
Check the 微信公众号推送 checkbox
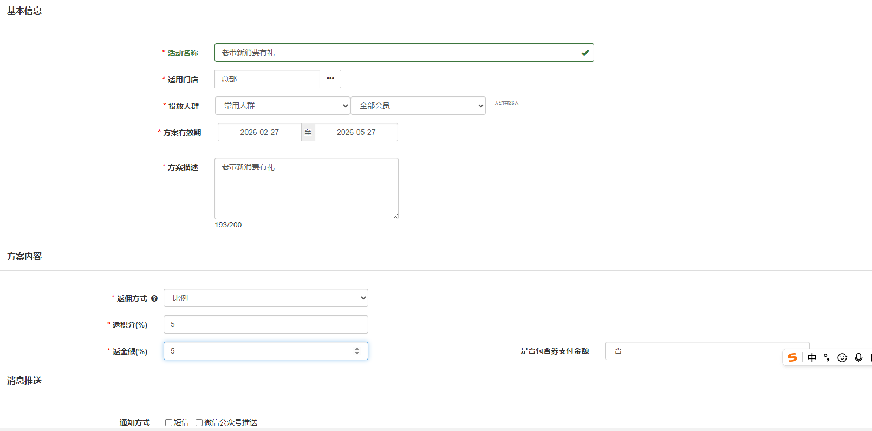(x=199, y=422)
